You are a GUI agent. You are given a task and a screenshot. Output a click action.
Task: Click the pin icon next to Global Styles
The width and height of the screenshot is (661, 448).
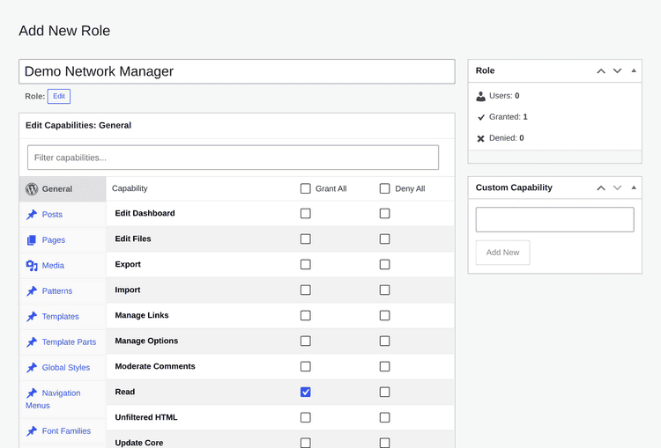click(32, 368)
